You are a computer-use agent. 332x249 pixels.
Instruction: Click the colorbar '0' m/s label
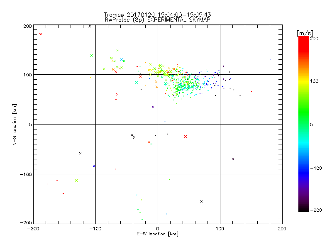pyautogui.click(x=311, y=124)
